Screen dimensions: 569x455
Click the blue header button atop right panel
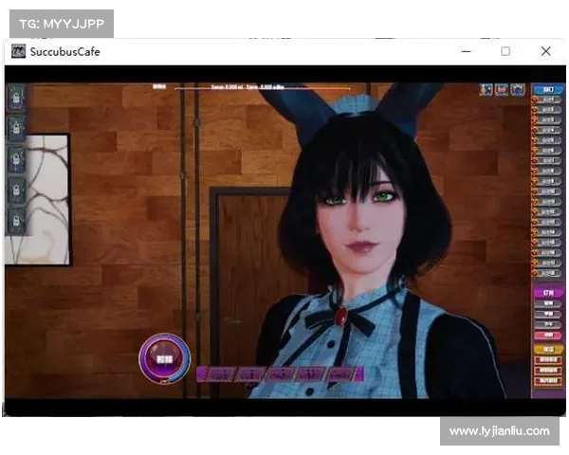point(548,90)
